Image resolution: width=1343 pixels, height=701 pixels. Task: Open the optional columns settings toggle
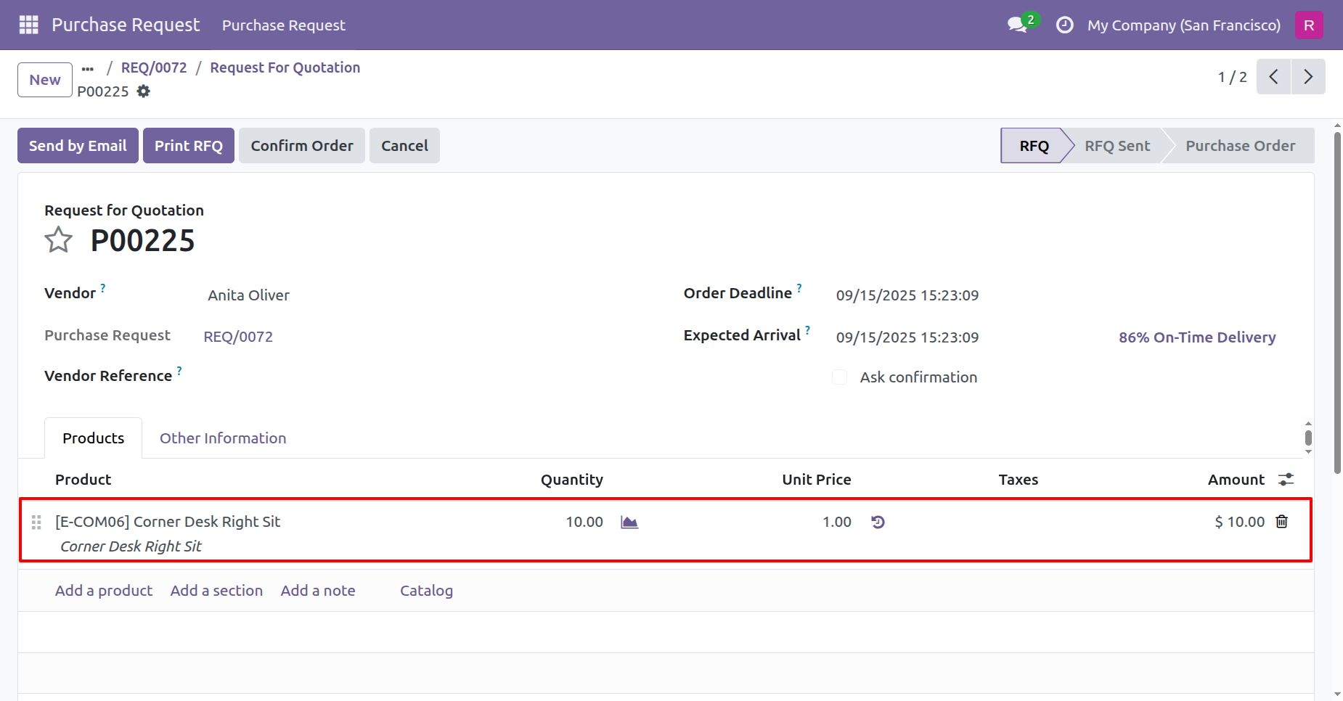coord(1286,480)
